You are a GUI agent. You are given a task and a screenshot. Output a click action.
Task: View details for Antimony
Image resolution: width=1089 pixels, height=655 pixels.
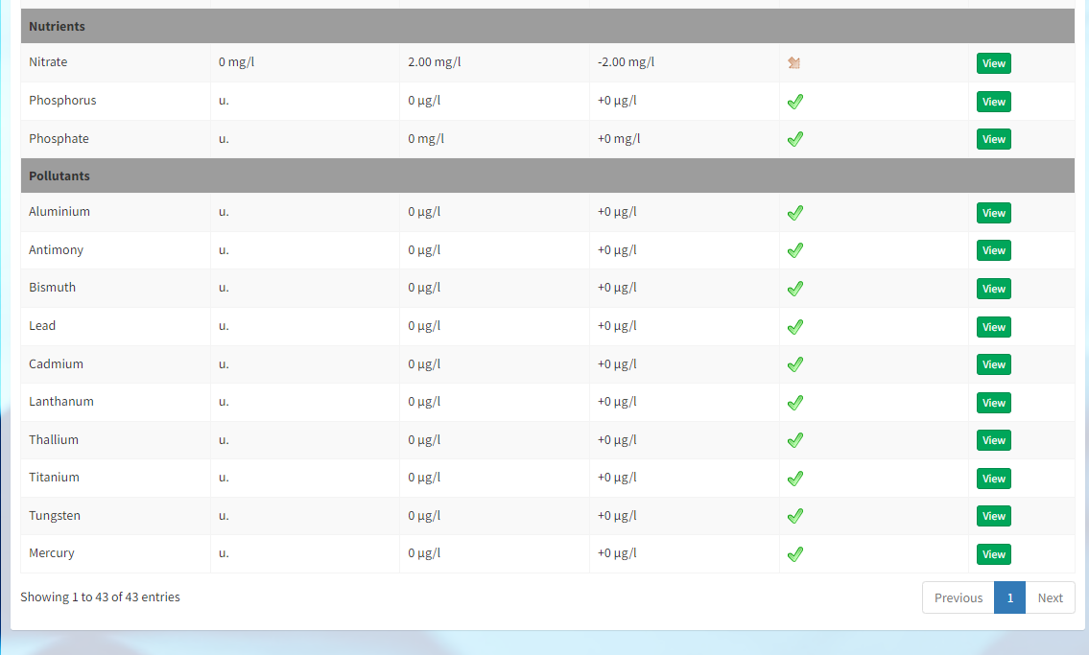[x=993, y=250]
